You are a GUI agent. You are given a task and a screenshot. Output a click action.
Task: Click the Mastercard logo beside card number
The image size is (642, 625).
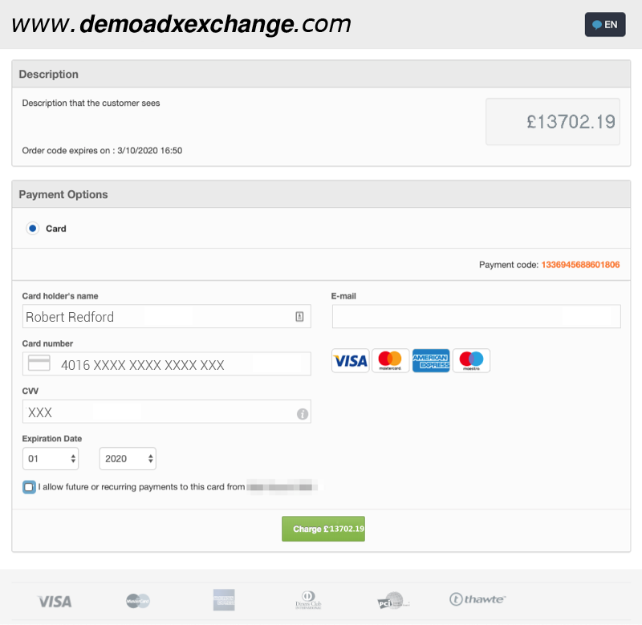pyautogui.click(x=391, y=361)
